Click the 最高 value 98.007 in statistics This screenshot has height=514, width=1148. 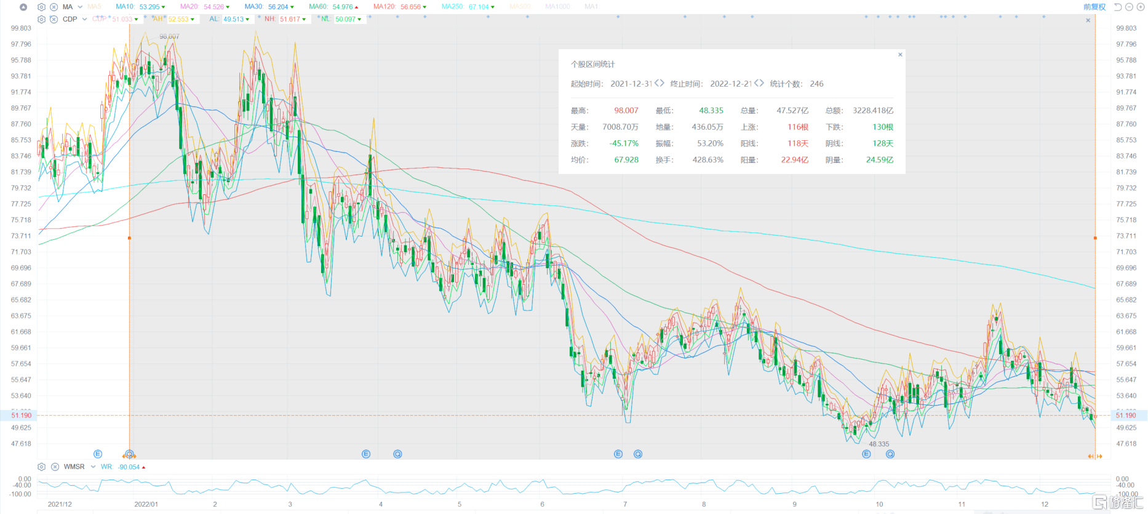(626, 111)
